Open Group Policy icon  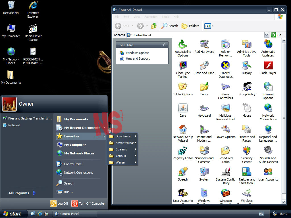click(247, 89)
